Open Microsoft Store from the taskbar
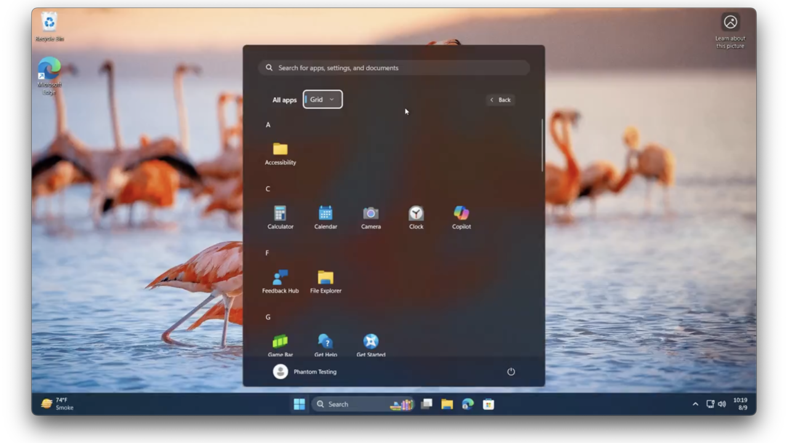The height and width of the screenshot is (443, 788). click(x=488, y=404)
